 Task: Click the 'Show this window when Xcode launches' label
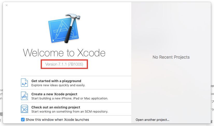point(57,120)
